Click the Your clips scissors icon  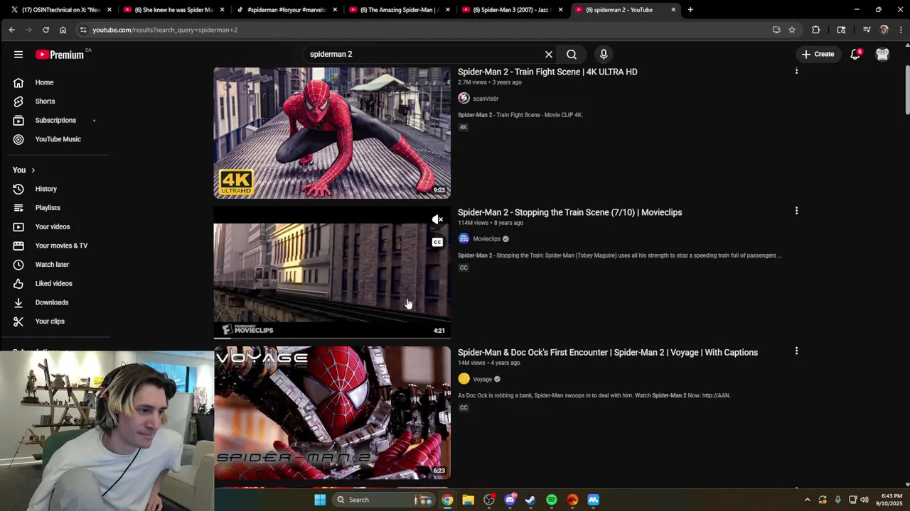(18, 322)
